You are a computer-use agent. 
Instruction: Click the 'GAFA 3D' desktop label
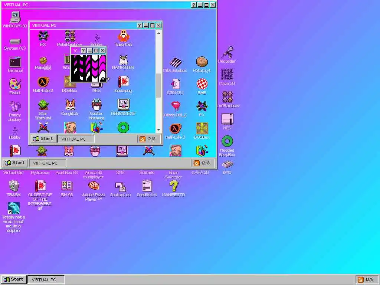[200, 173]
